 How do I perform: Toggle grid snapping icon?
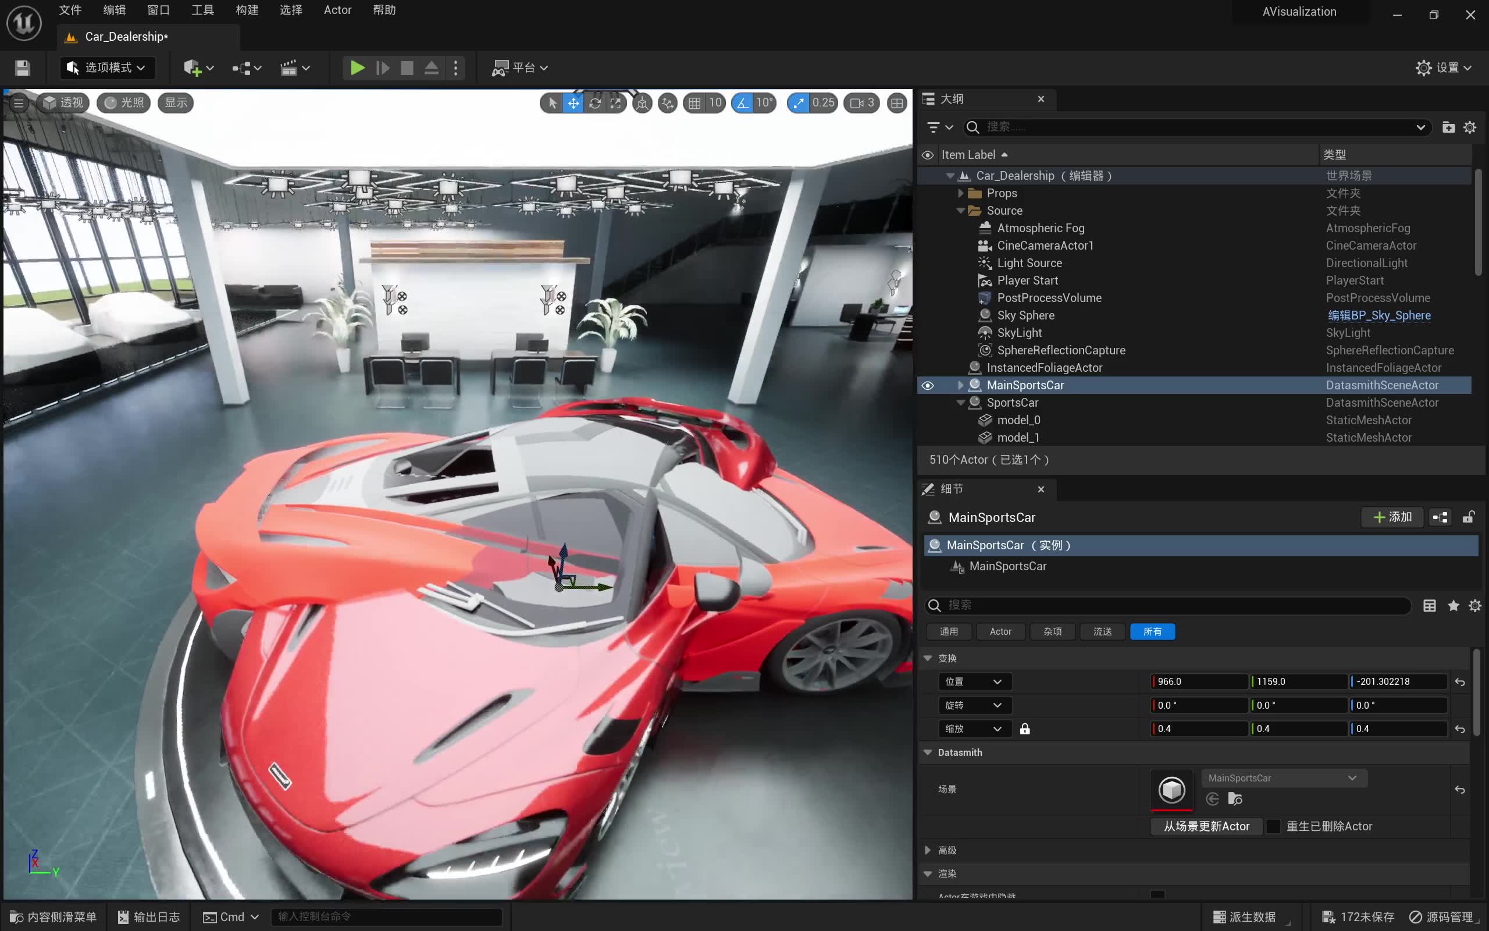pos(694,103)
